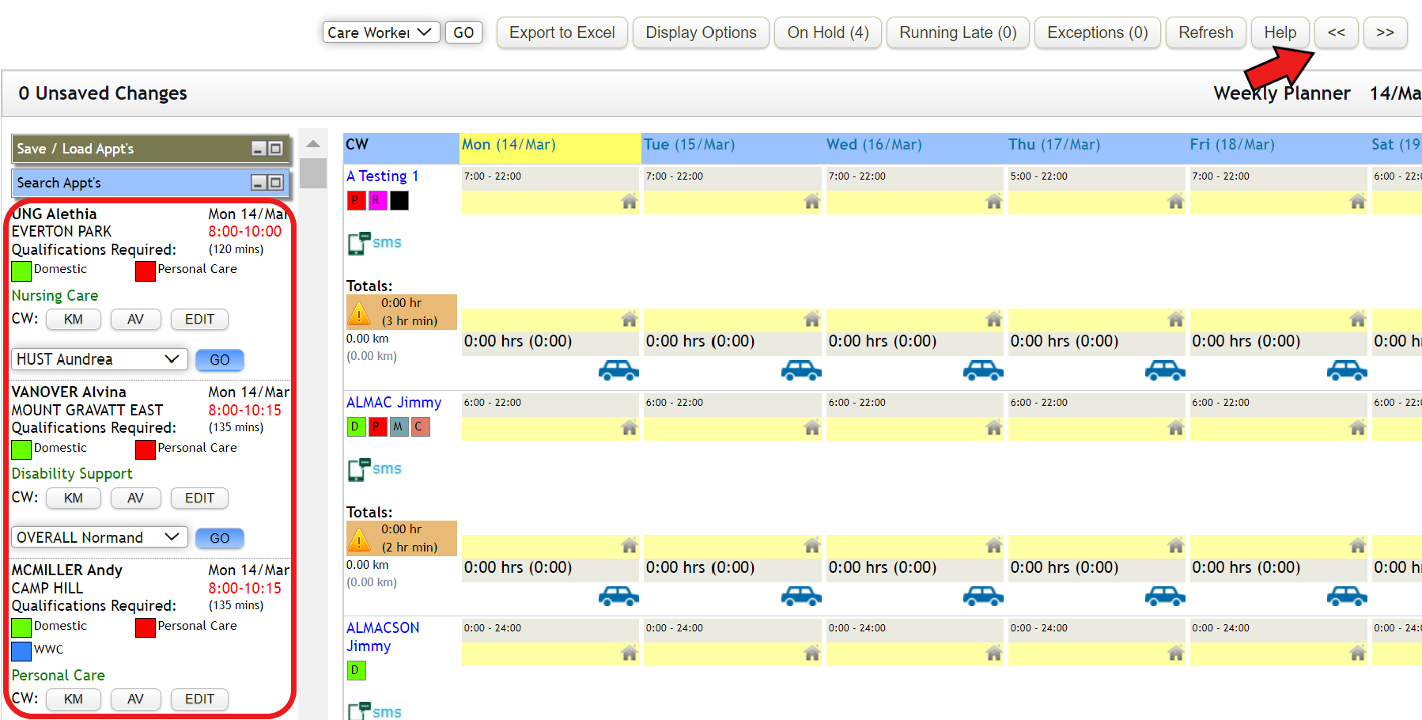Minimize the Save / Load Appt's panel
Viewport: 1422px width, 720px height.
point(259,149)
